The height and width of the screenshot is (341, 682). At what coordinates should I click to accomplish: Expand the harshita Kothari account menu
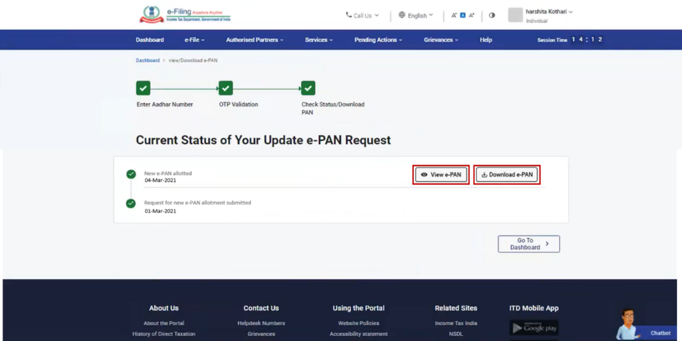point(549,12)
